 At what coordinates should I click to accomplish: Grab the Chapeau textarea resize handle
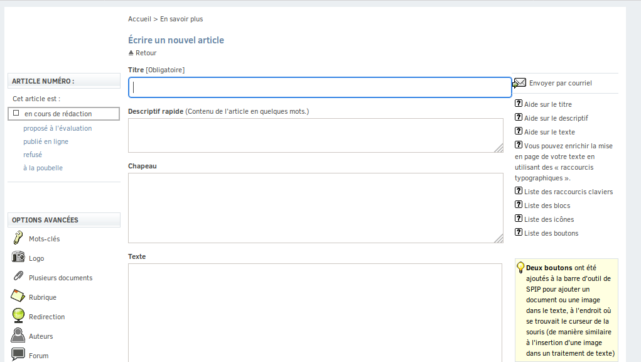tap(498, 238)
